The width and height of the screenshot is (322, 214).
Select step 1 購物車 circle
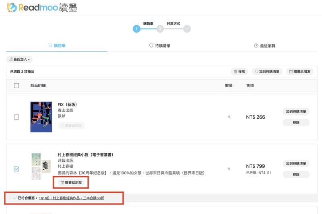136,29
